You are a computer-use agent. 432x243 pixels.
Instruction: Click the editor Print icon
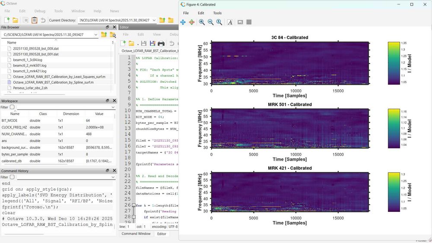161,43
